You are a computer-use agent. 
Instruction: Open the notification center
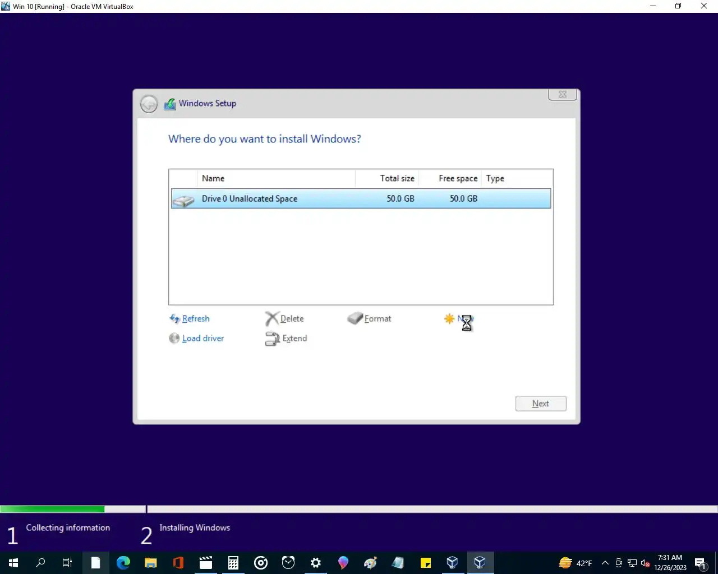pyautogui.click(x=701, y=563)
